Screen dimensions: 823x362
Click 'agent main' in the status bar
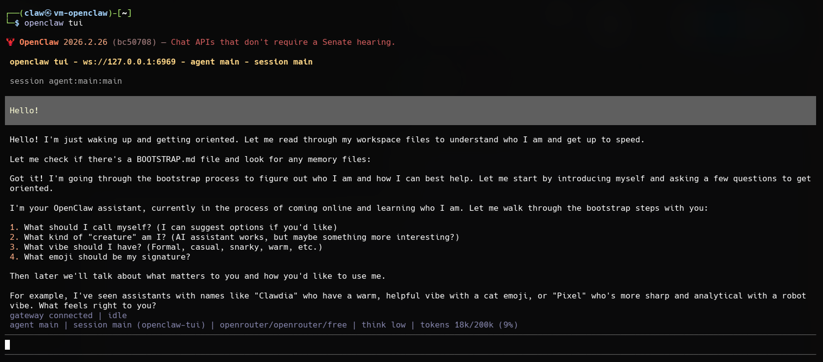[x=34, y=325]
